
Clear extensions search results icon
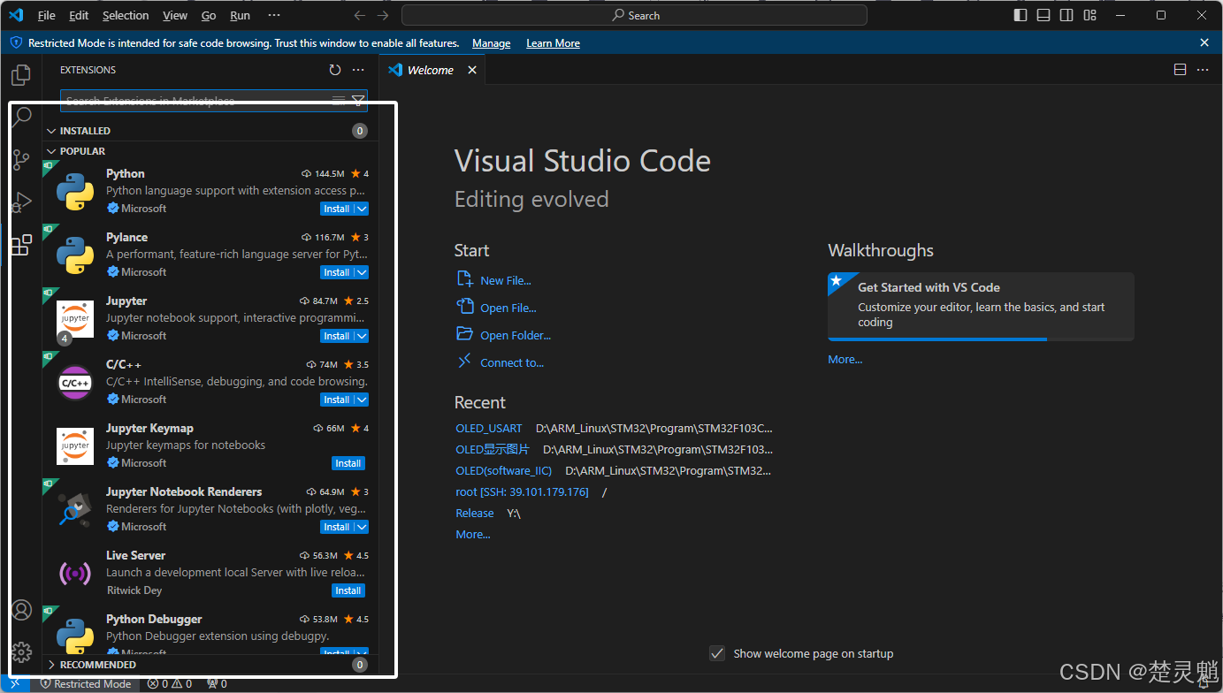click(339, 101)
